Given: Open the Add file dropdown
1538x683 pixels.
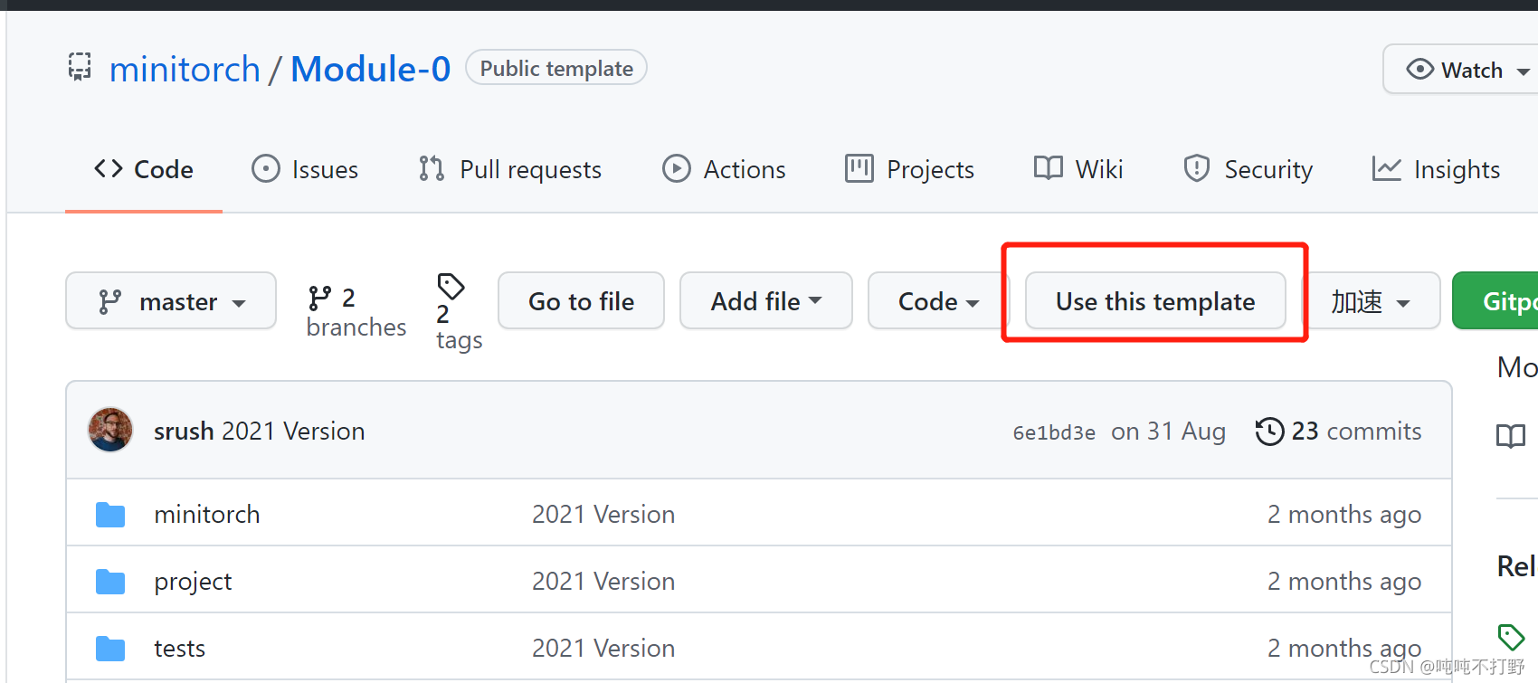Looking at the screenshot, I should point(766,300).
